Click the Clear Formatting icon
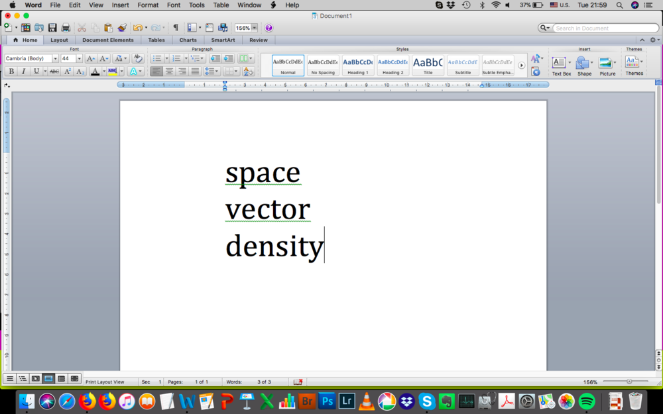 point(138,58)
